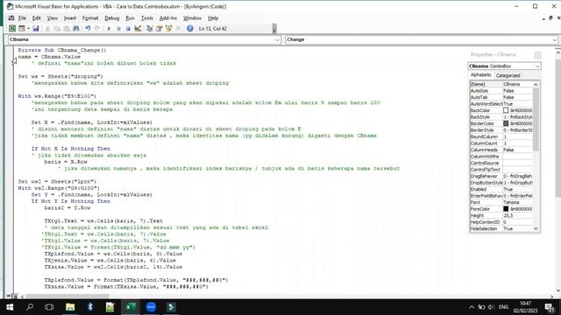
Task: Select the ColumnHeads property value False
Action: 518,150
